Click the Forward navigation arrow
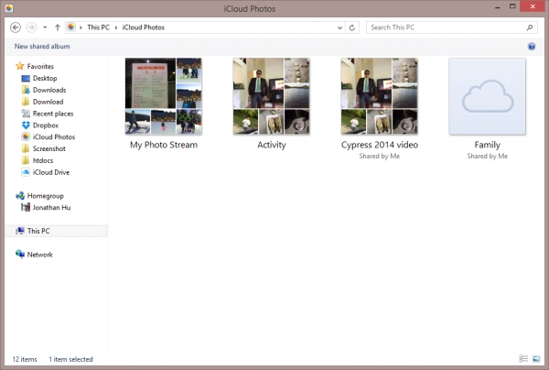This screenshot has height=370, width=549. tap(31, 27)
